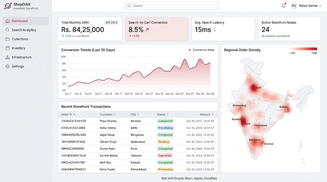Click Pending status for Vikram Singh

[163, 142]
